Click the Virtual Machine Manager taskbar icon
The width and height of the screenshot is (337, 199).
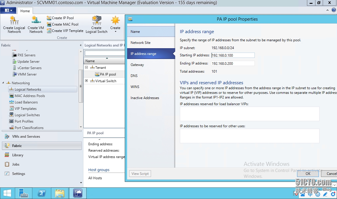coord(78,193)
